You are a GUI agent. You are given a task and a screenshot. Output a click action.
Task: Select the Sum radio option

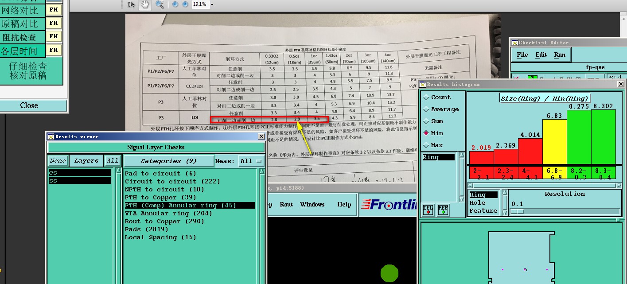[x=433, y=121]
